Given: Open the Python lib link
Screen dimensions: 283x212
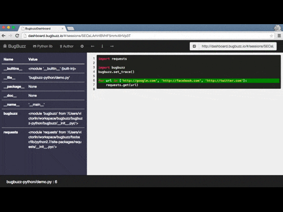Looking at the screenshot, I should tap(42, 47).
